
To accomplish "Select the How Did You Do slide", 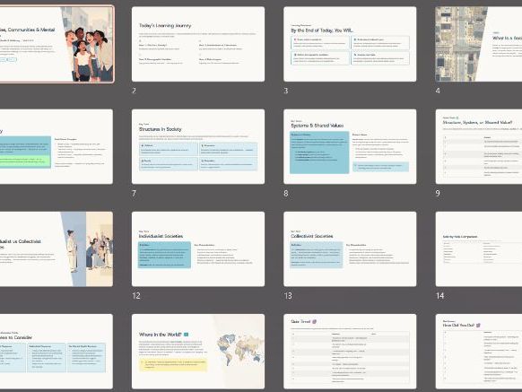I will pyautogui.click(x=479, y=352).
